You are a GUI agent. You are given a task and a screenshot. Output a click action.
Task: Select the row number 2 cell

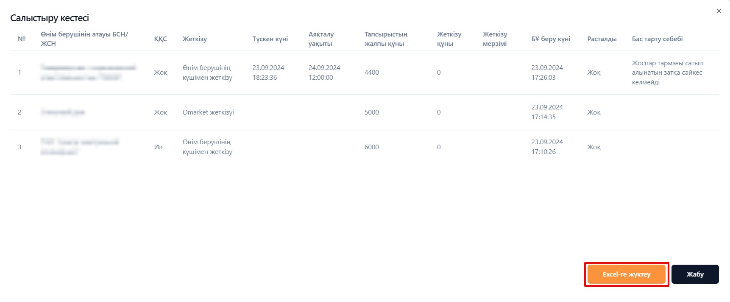tap(20, 112)
